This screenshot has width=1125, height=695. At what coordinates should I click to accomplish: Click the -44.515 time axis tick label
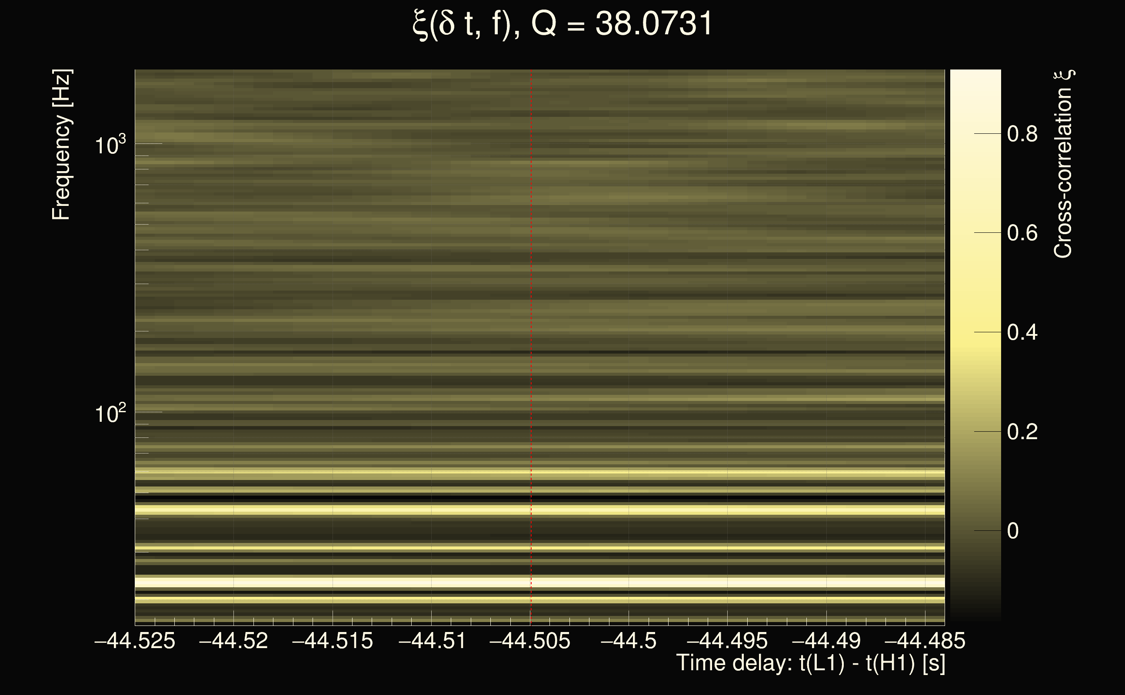[333, 641]
